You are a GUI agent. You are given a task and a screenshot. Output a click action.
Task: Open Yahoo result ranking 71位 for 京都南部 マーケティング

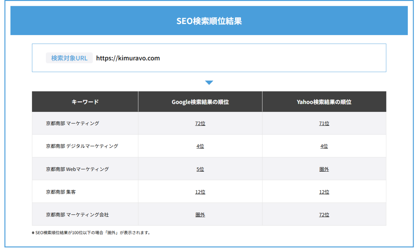pos(324,123)
